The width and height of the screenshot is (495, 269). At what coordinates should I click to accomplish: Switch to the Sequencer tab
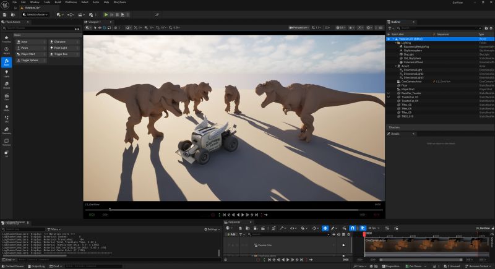click(x=235, y=222)
